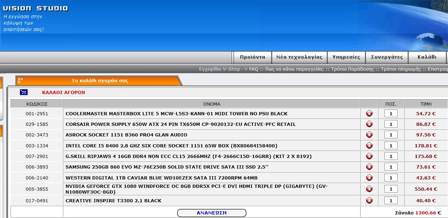This screenshot has height=218, width=448.
Task: Click the ΚΩΔΙΚΟΣ column header
Action: (x=37, y=104)
